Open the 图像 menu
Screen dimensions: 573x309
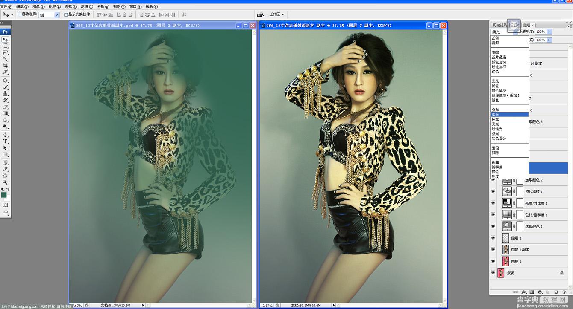click(x=39, y=7)
